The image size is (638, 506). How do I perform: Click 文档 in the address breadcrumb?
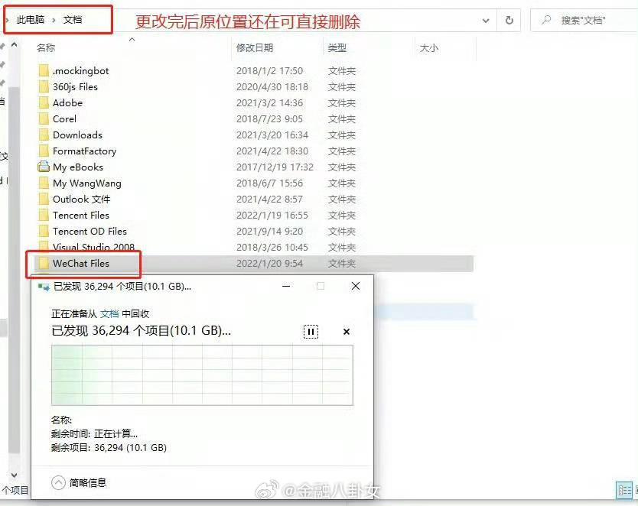click(73, 20)
